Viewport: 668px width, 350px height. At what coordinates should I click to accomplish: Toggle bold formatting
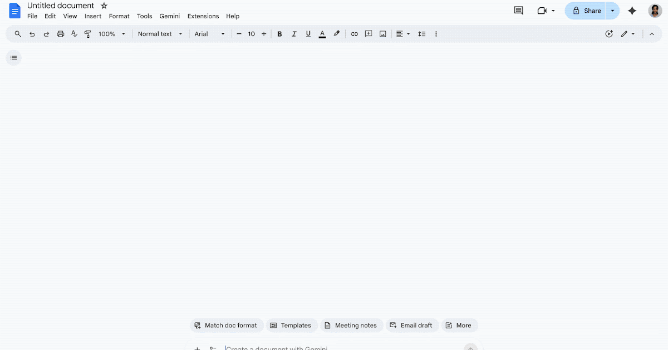pos(279,34)
